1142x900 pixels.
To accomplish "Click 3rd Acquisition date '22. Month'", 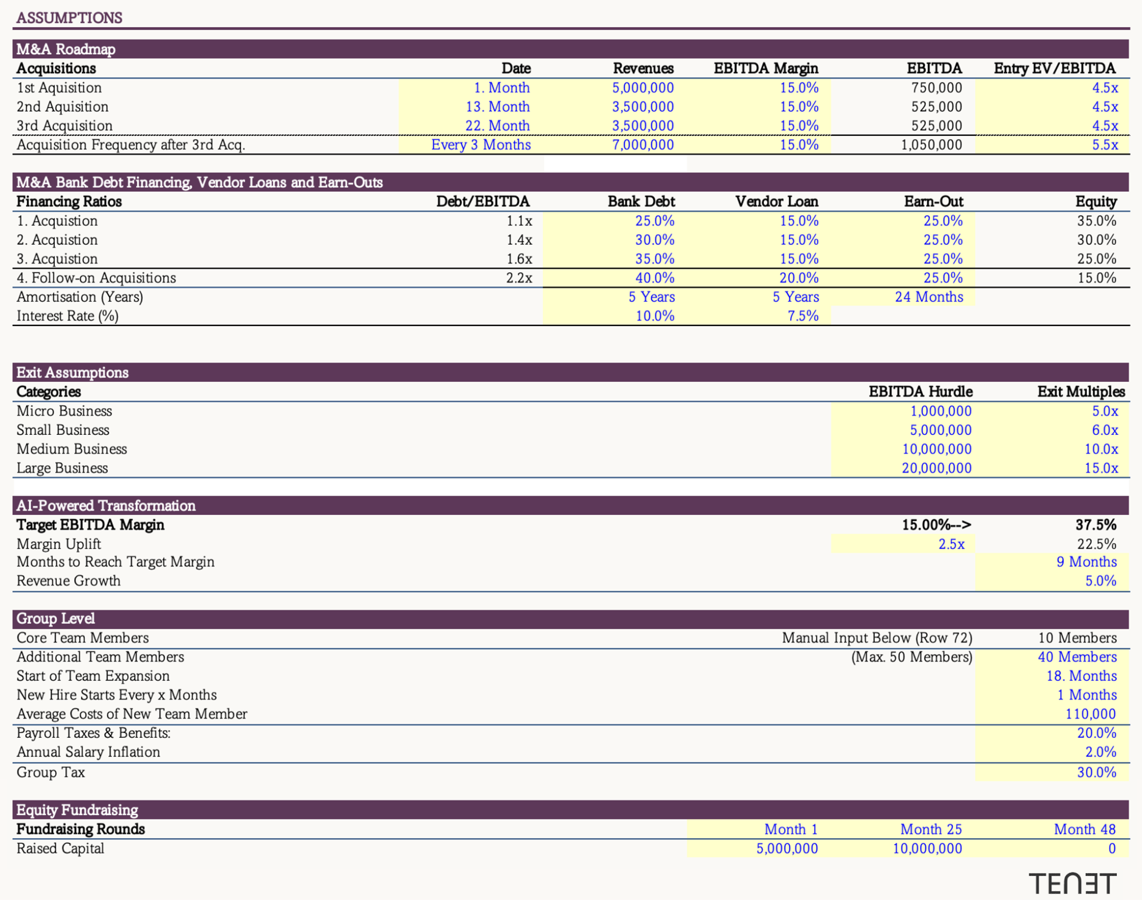I will coord(471,125).
